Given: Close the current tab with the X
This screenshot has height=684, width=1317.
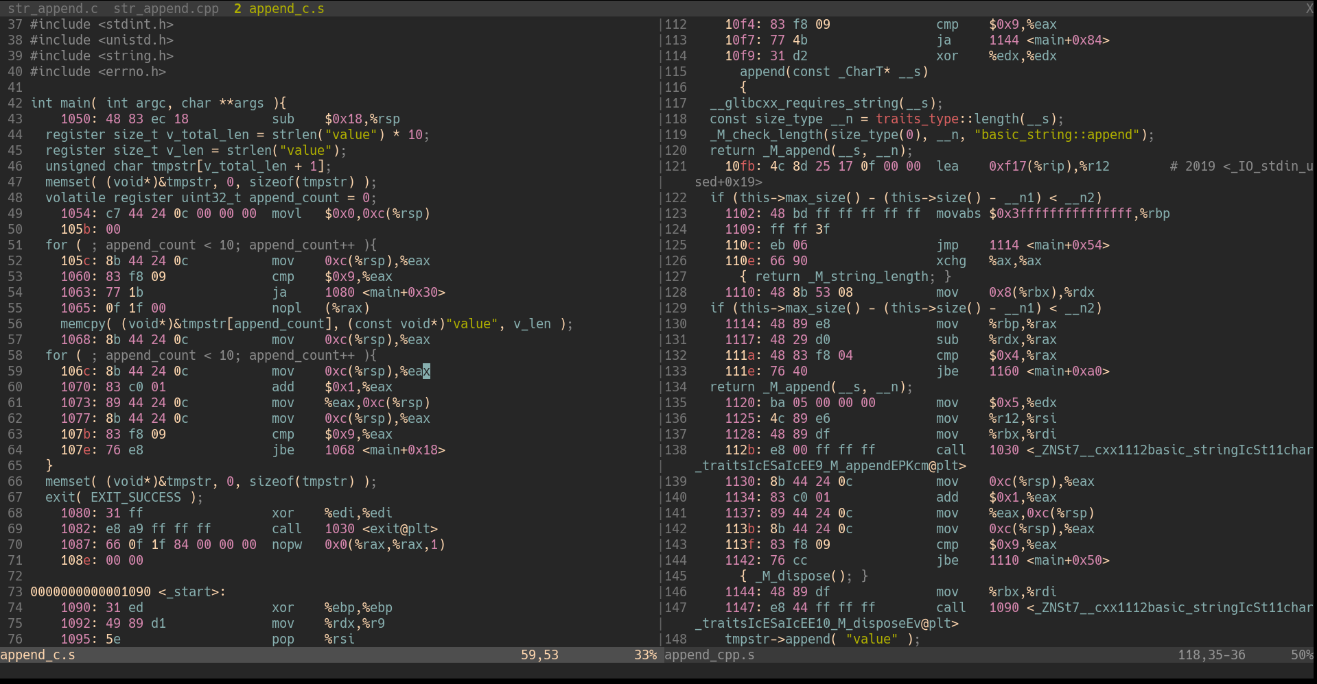Looking at the screenshot, I should point(1309,9).
